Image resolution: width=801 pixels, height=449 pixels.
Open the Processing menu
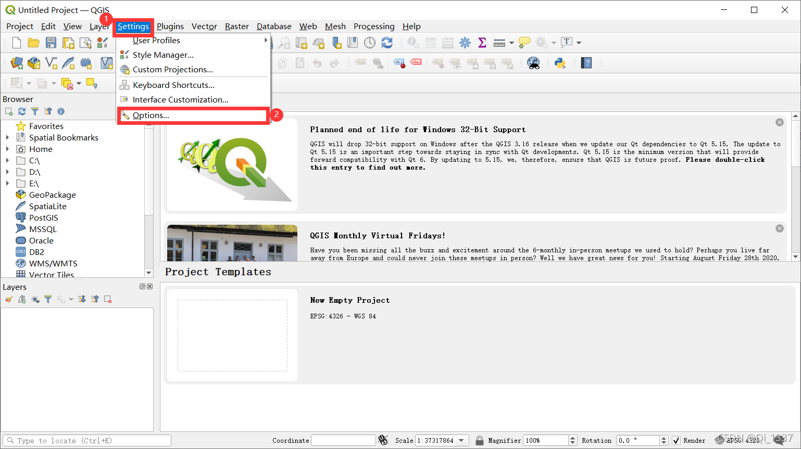[x=374, y=26]
